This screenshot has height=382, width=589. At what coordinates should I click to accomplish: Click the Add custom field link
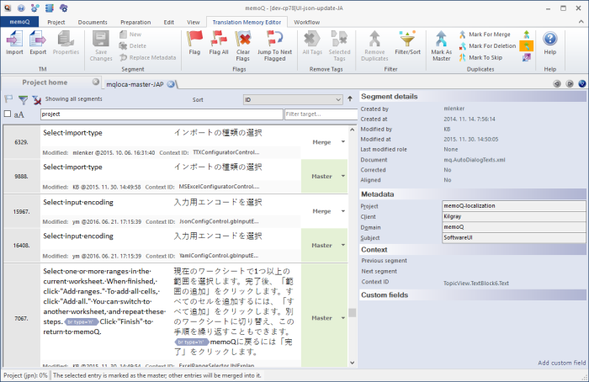coord(561,363)
